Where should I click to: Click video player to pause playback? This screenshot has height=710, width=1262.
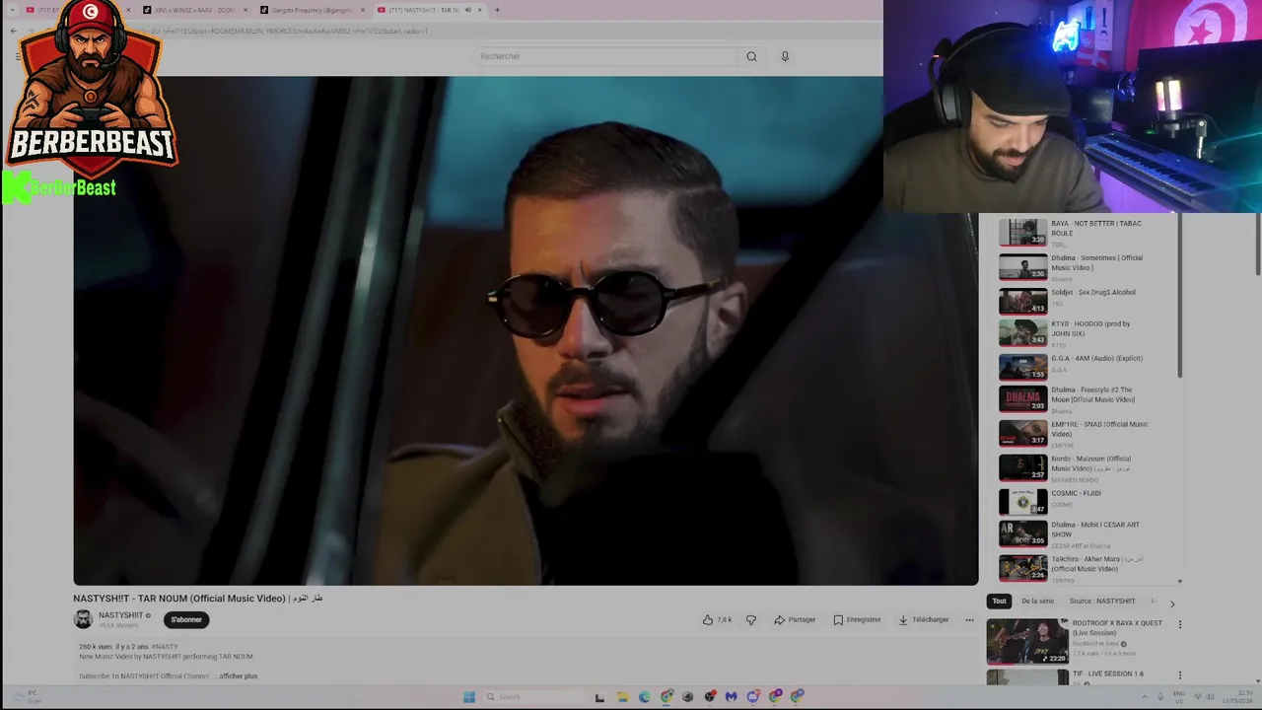click(x=526, y=331)
